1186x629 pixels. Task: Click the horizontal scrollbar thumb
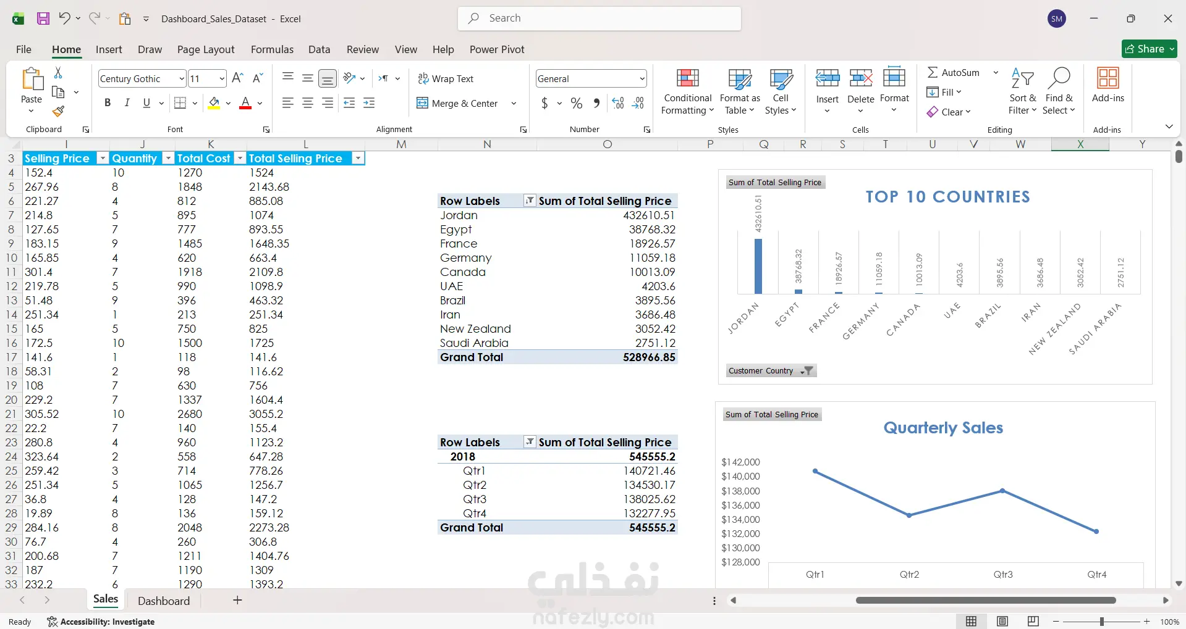coord(986,600)
